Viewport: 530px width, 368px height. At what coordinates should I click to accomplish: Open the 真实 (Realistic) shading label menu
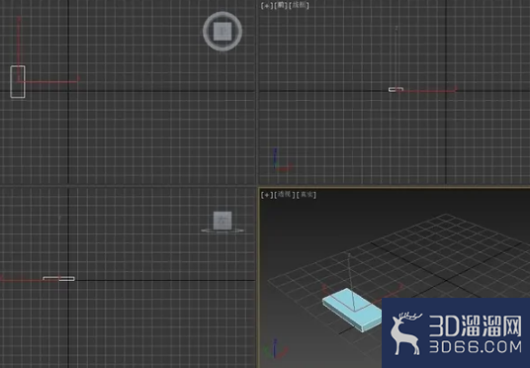[307, 195]
